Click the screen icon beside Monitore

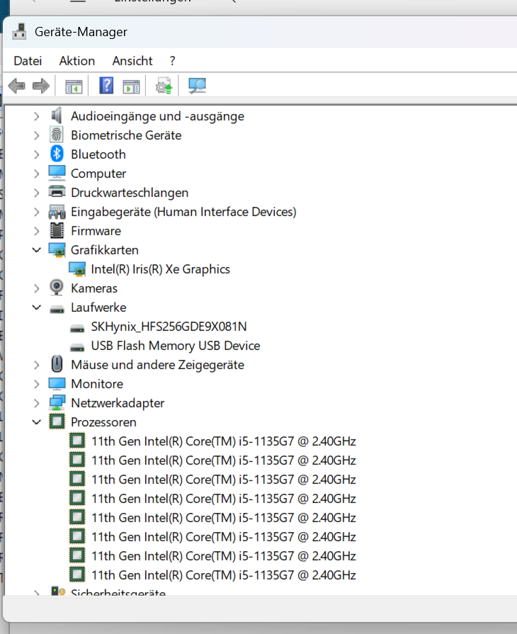(x=57, y=384)
